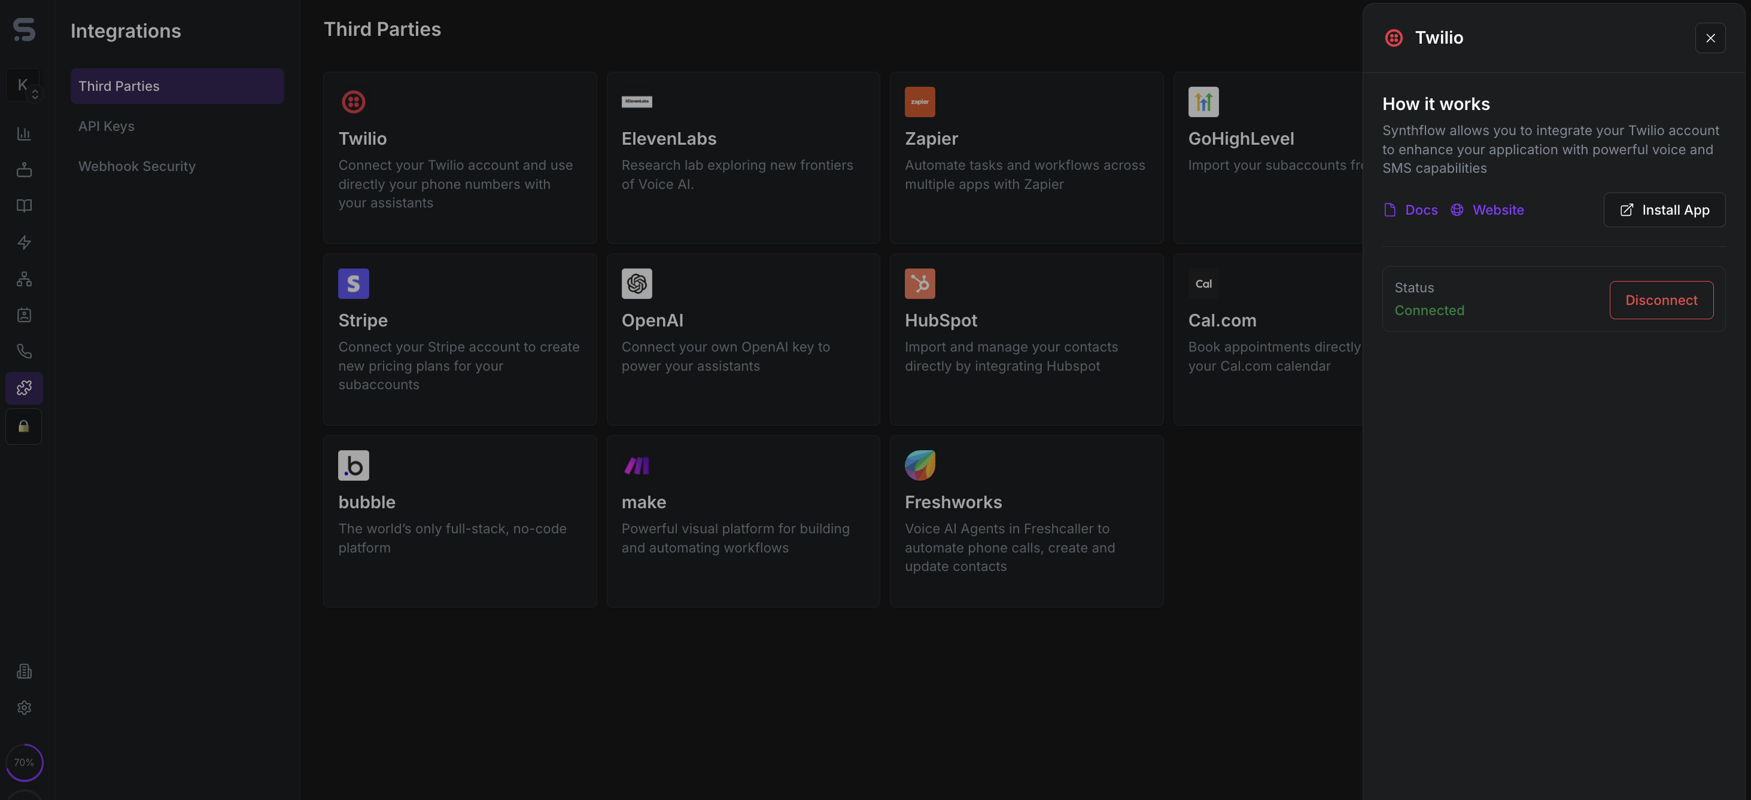This screenshot has height=800, width=1751.
Task: Click 'Research lab exploring new frontiers' description
Action: 737,175
